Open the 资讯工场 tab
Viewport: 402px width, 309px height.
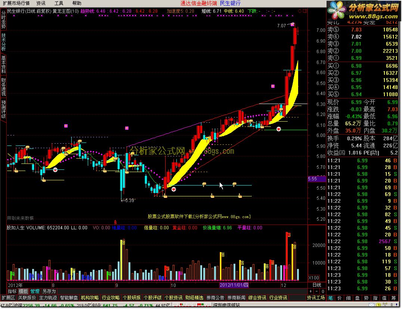coord(316,298)
